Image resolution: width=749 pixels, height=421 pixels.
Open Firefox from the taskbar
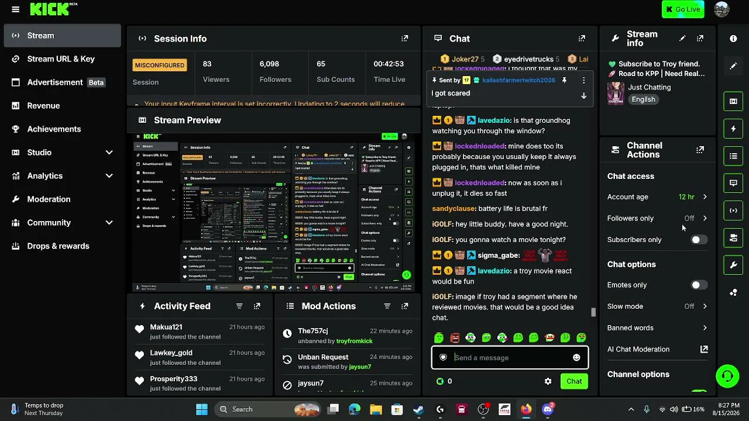click(x=526, y=409)
